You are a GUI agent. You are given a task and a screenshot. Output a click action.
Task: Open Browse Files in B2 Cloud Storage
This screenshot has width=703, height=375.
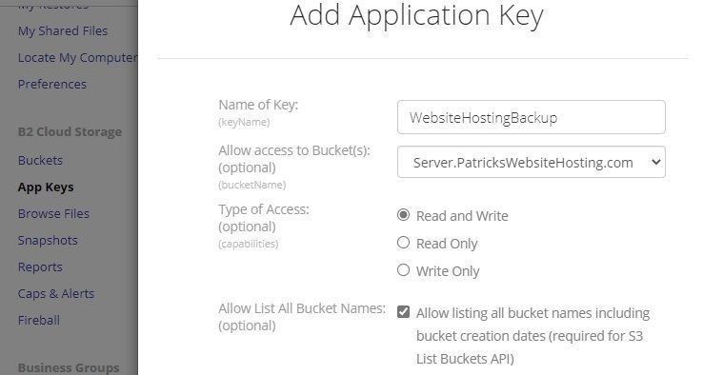coord(53,214)
